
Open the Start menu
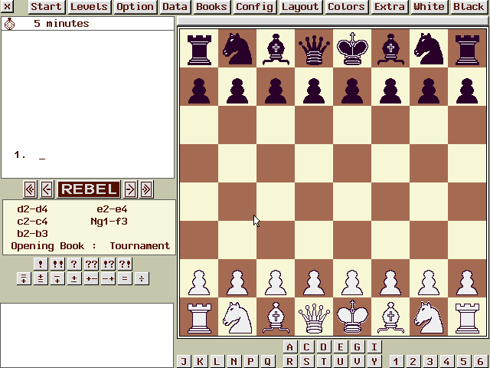[x=47, y=7]
